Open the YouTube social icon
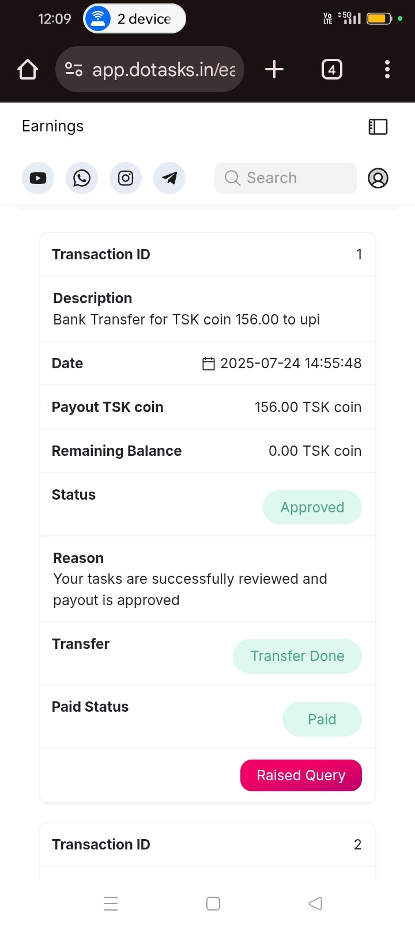 pyautogui.click(x=38, y=178)
